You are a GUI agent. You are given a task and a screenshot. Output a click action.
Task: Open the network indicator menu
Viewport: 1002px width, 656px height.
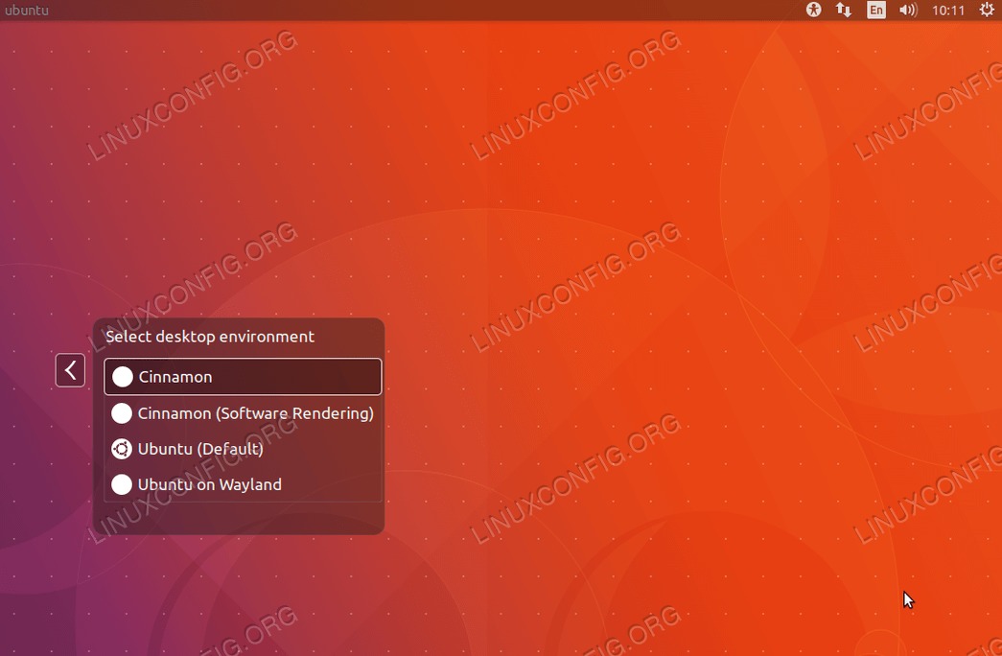[x=844, y=10]
